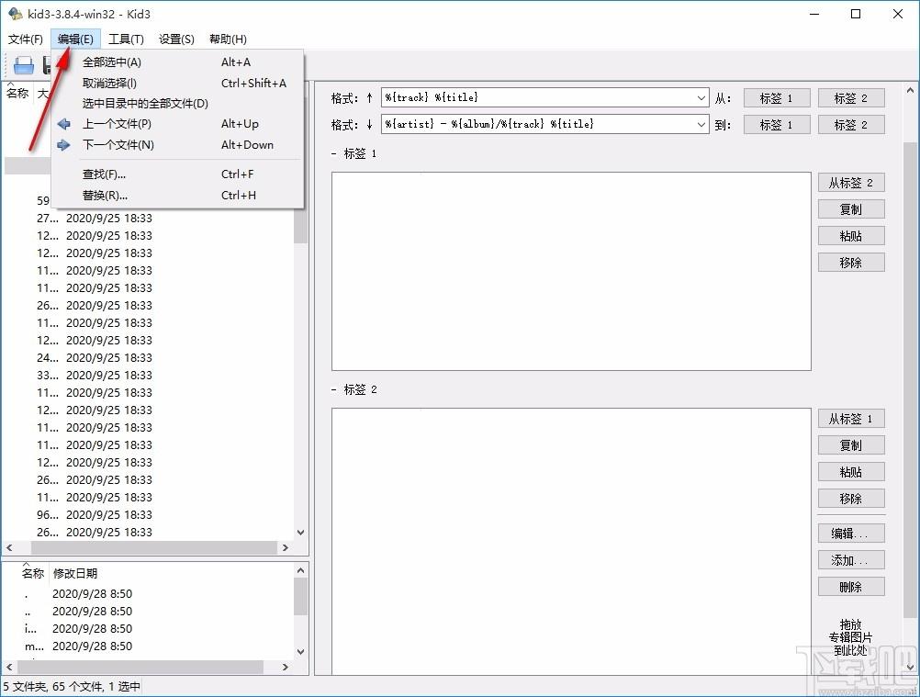The height and width of the screenshot is (697, 920).
Task: Click 复制 in the 标签 2 section
Action: point(851,445)
